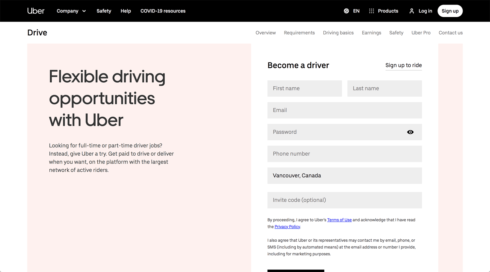490x272 pixels.
Task: Click the Log in link
Action: tap(425, 11)
